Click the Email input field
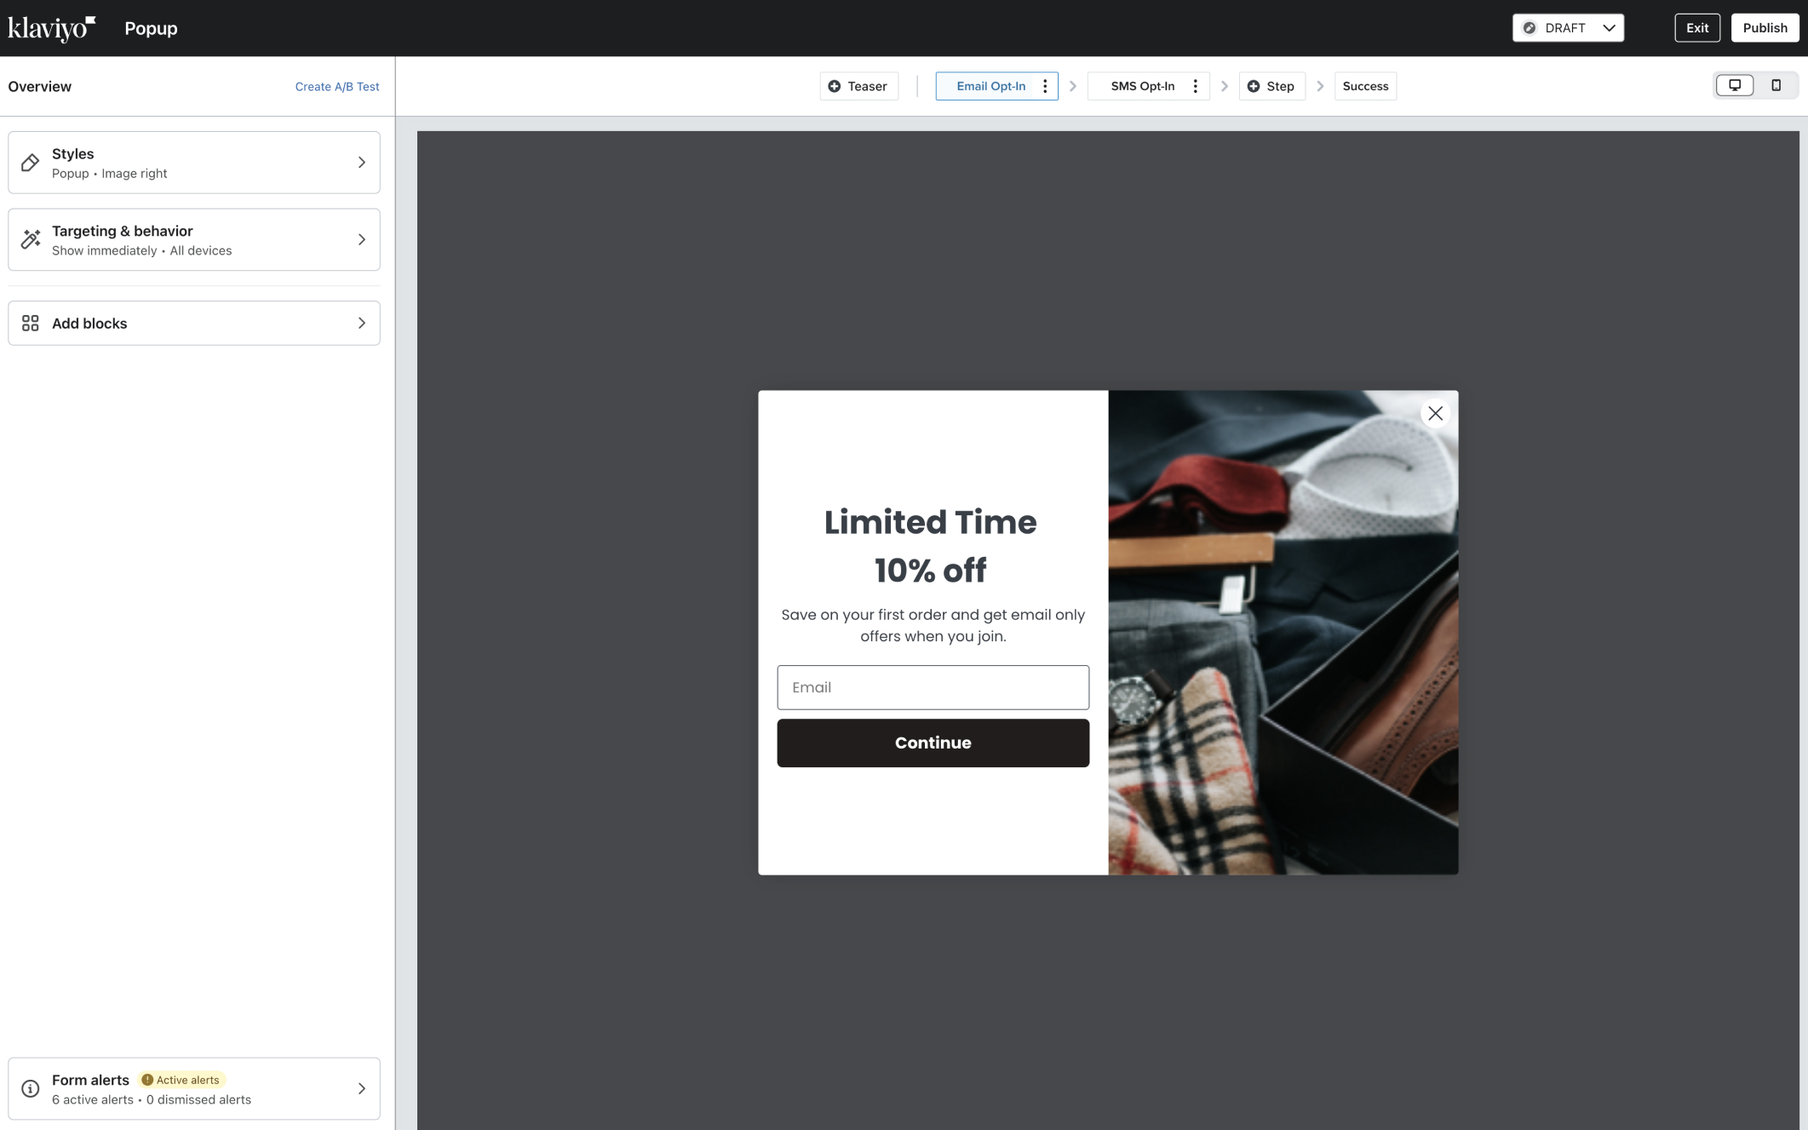This screenshot has height=1130, width=1808. [933, 687]
